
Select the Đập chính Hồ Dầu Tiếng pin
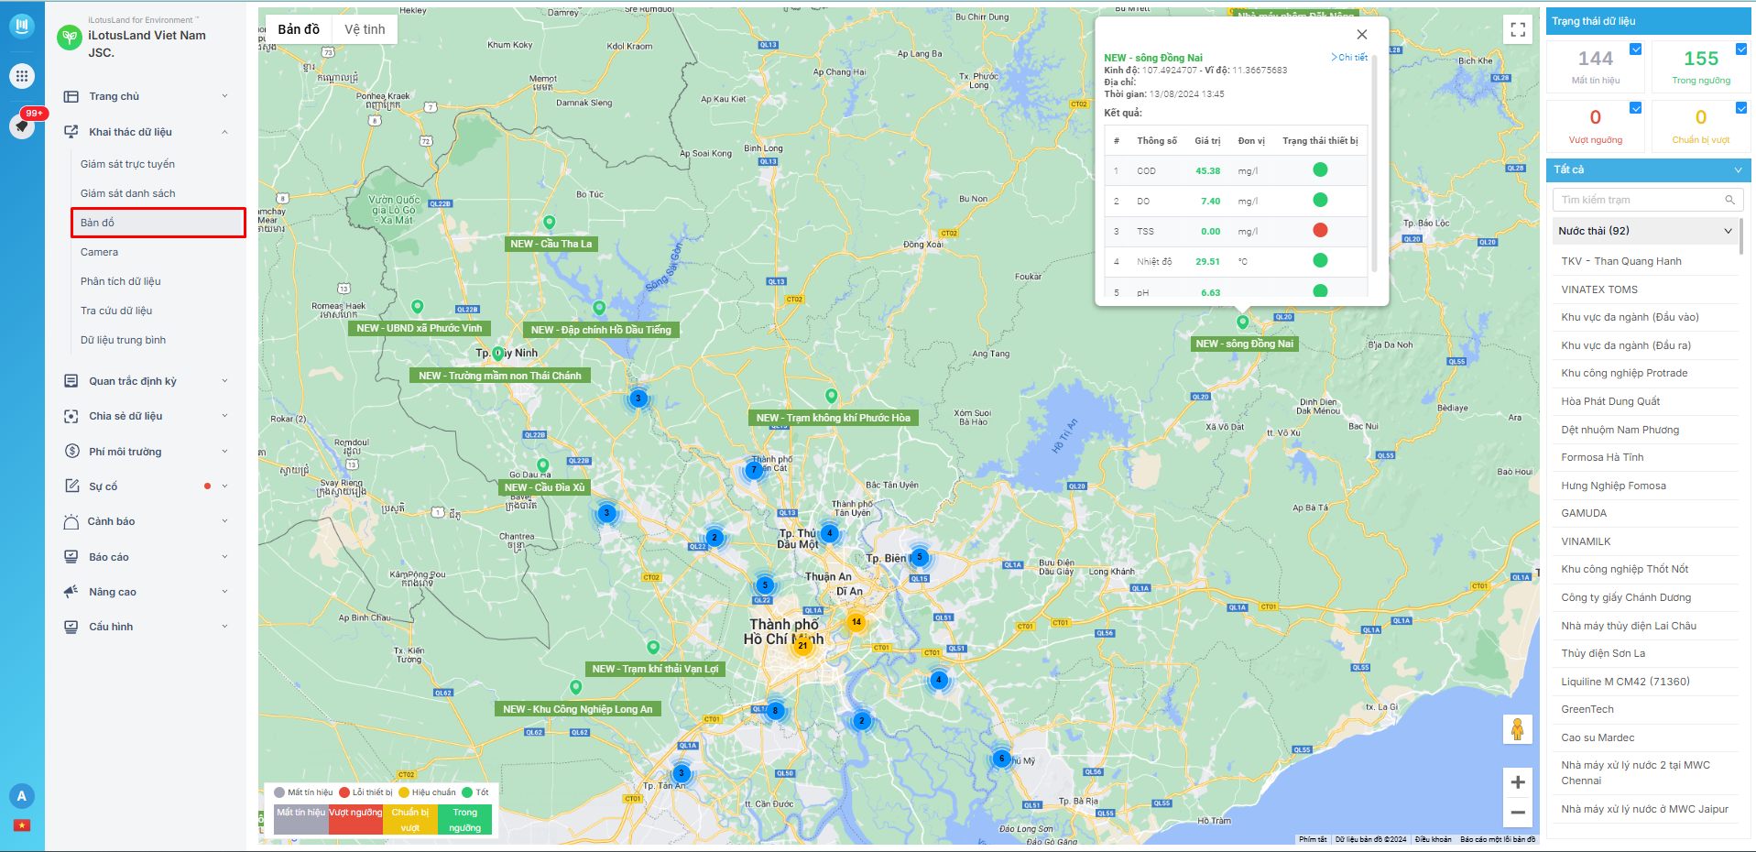point(599,308)
